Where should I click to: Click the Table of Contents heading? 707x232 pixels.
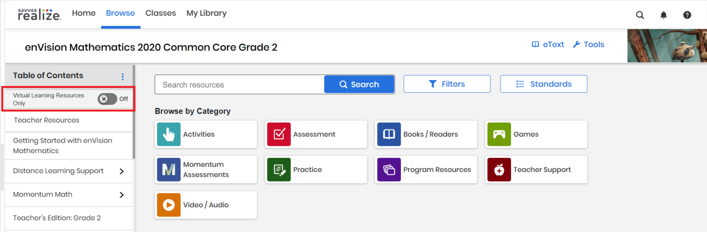click(x=48, y=76)
